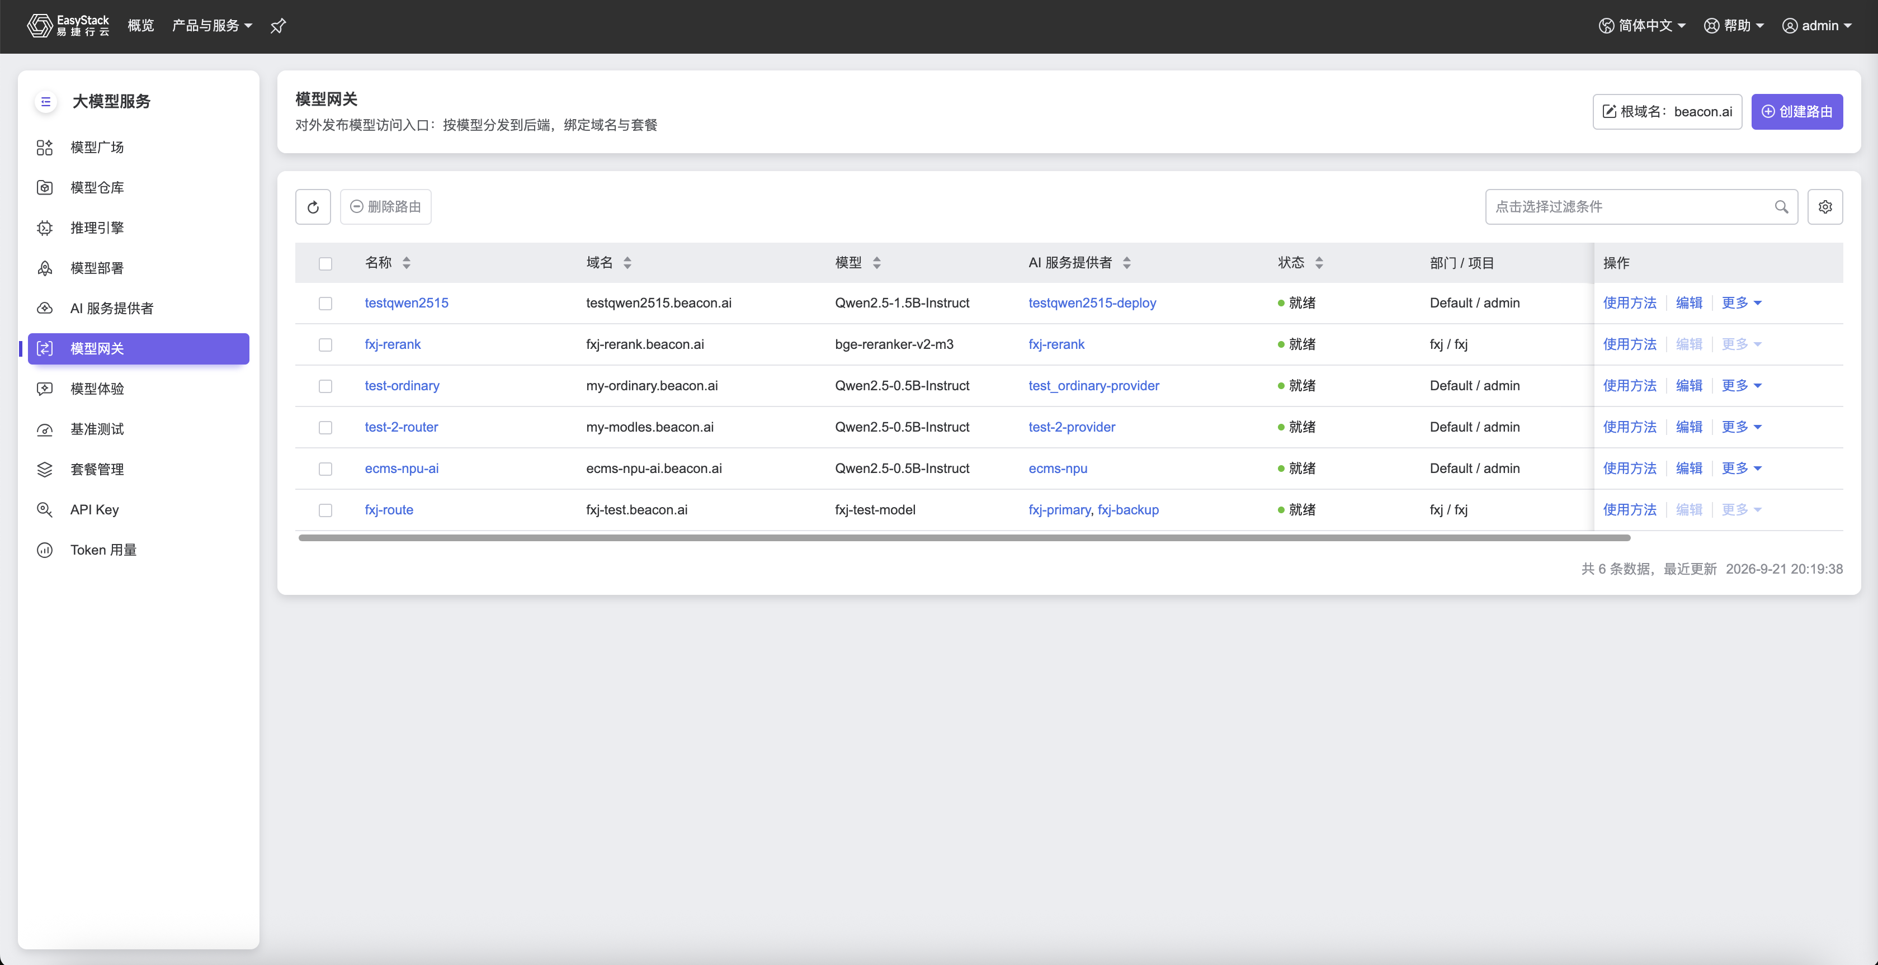1878x965 pixels.
Task: Open 模型仓库 in the sidebar
Action: [139, 187]
